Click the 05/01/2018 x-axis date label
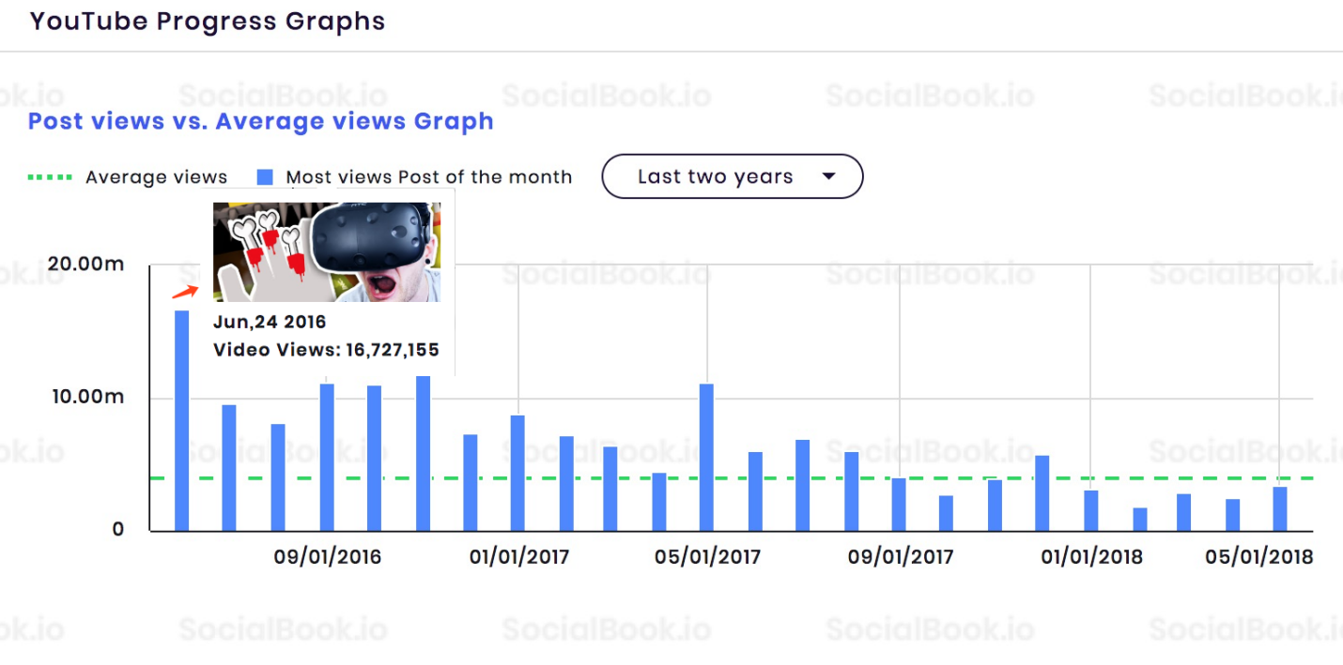The height and width of the screenshot is (665, 1343). 1259,557
